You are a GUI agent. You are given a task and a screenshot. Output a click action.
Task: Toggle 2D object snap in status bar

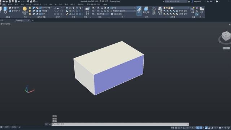[201, 128]
